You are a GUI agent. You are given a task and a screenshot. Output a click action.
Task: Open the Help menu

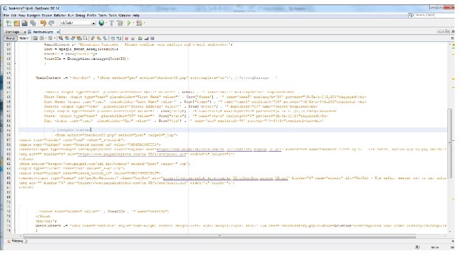136,15
